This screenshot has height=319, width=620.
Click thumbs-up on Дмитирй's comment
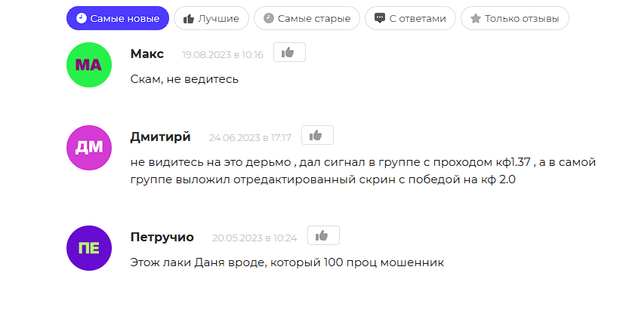click(317, 135)
